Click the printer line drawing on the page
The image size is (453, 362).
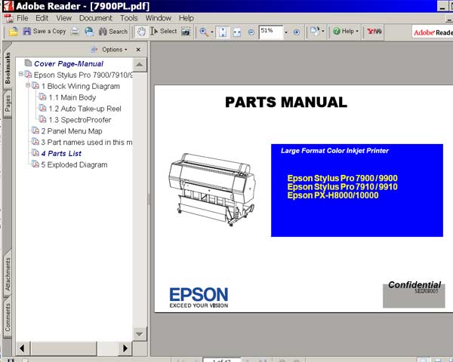tap(212, 189)
